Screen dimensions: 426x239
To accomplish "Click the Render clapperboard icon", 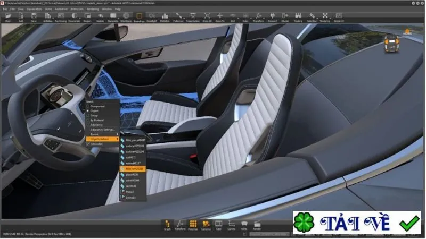I will [x=257, y=225].
